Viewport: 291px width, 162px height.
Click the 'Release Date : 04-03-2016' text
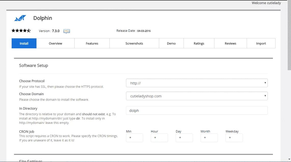133,31
